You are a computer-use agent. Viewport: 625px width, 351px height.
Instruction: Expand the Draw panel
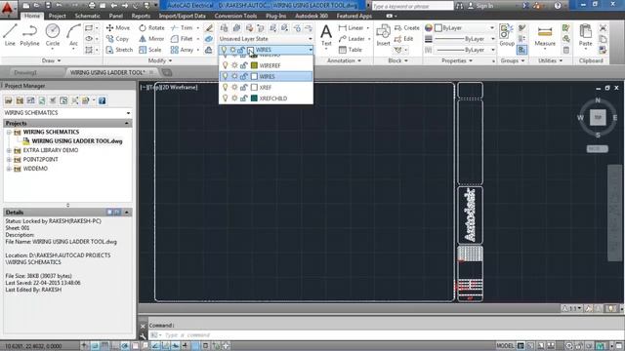click(x=51, y=60)
